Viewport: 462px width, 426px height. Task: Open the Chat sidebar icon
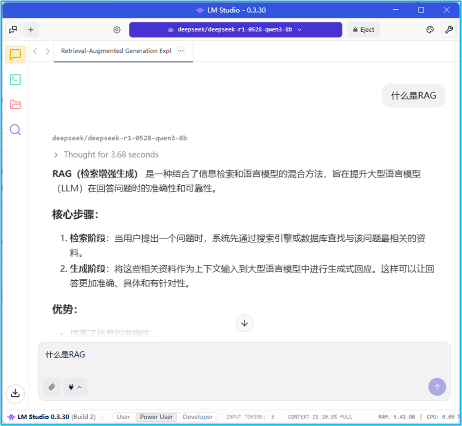[15, 55]
